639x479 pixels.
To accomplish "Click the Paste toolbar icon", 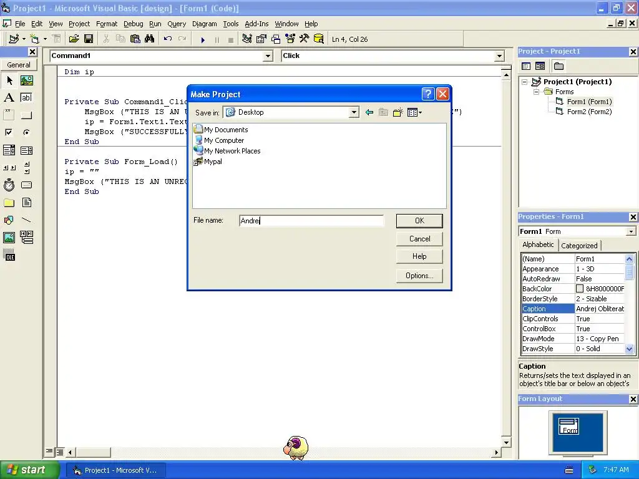I will pos(135,39).
